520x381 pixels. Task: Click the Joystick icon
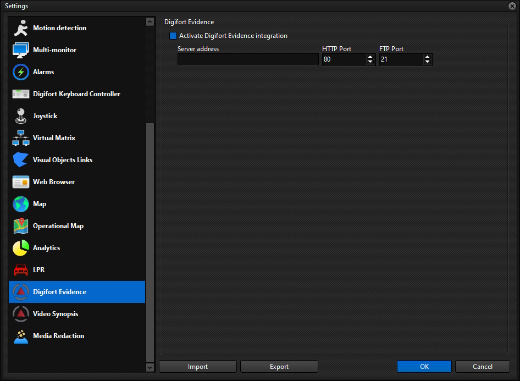click(21, 116)
